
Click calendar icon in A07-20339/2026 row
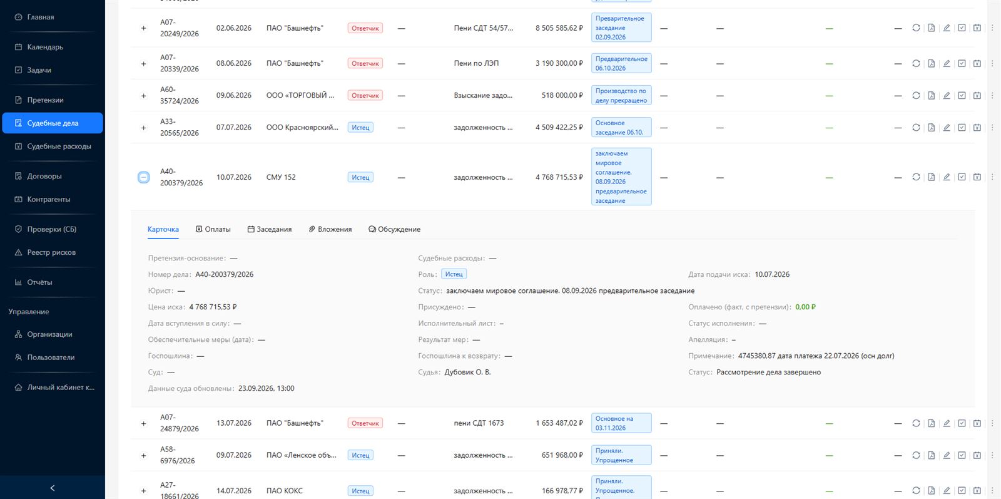[977, 63]
